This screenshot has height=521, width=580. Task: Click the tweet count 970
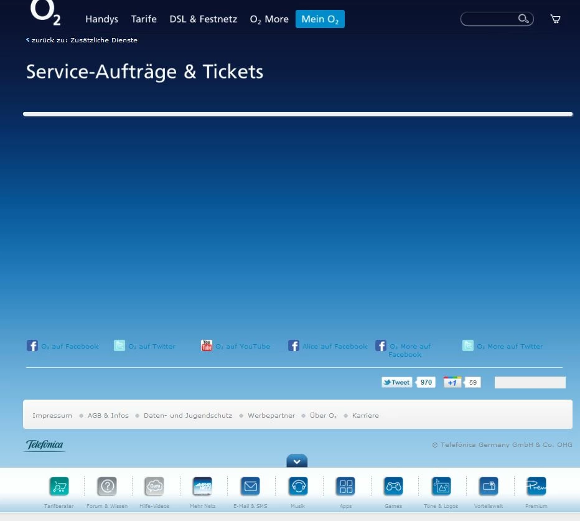point(426,382)
